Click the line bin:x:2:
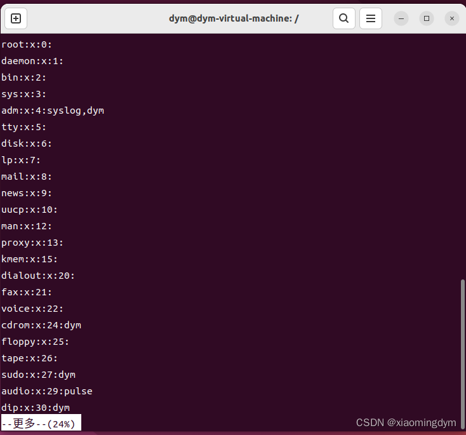 coord(23,77)
